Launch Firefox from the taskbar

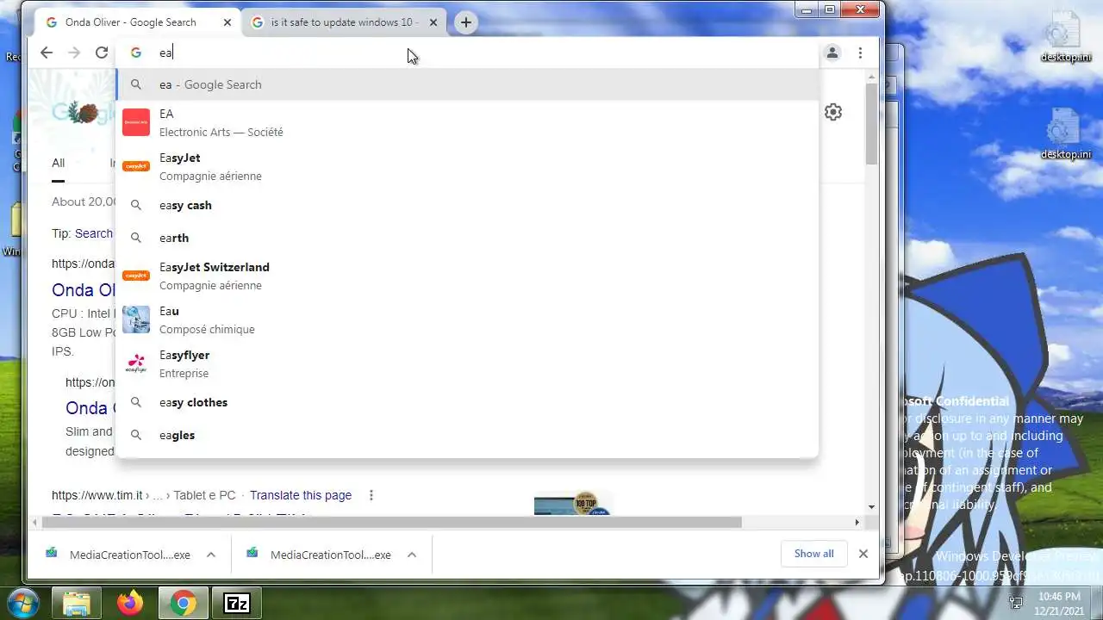click(130, 603)
